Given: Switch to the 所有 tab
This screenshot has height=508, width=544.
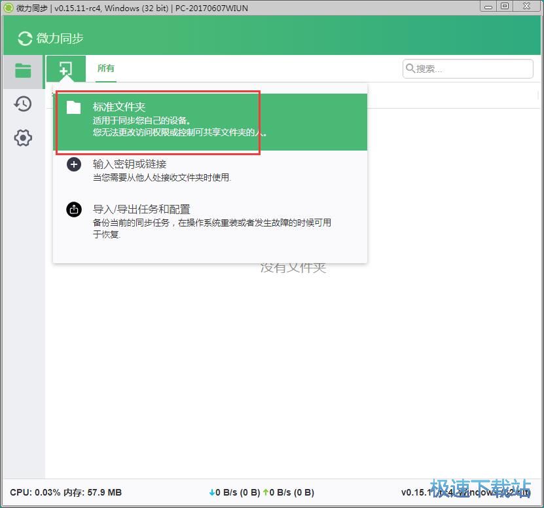Looking at the screenshot, I should click(105, 67).
